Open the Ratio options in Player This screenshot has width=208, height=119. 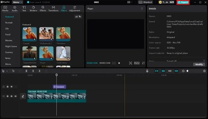[137, 63]
